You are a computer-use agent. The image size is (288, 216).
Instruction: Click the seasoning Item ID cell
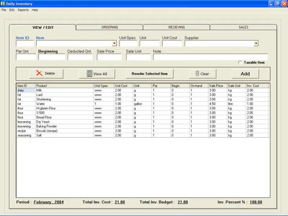[x=26, y=135]
